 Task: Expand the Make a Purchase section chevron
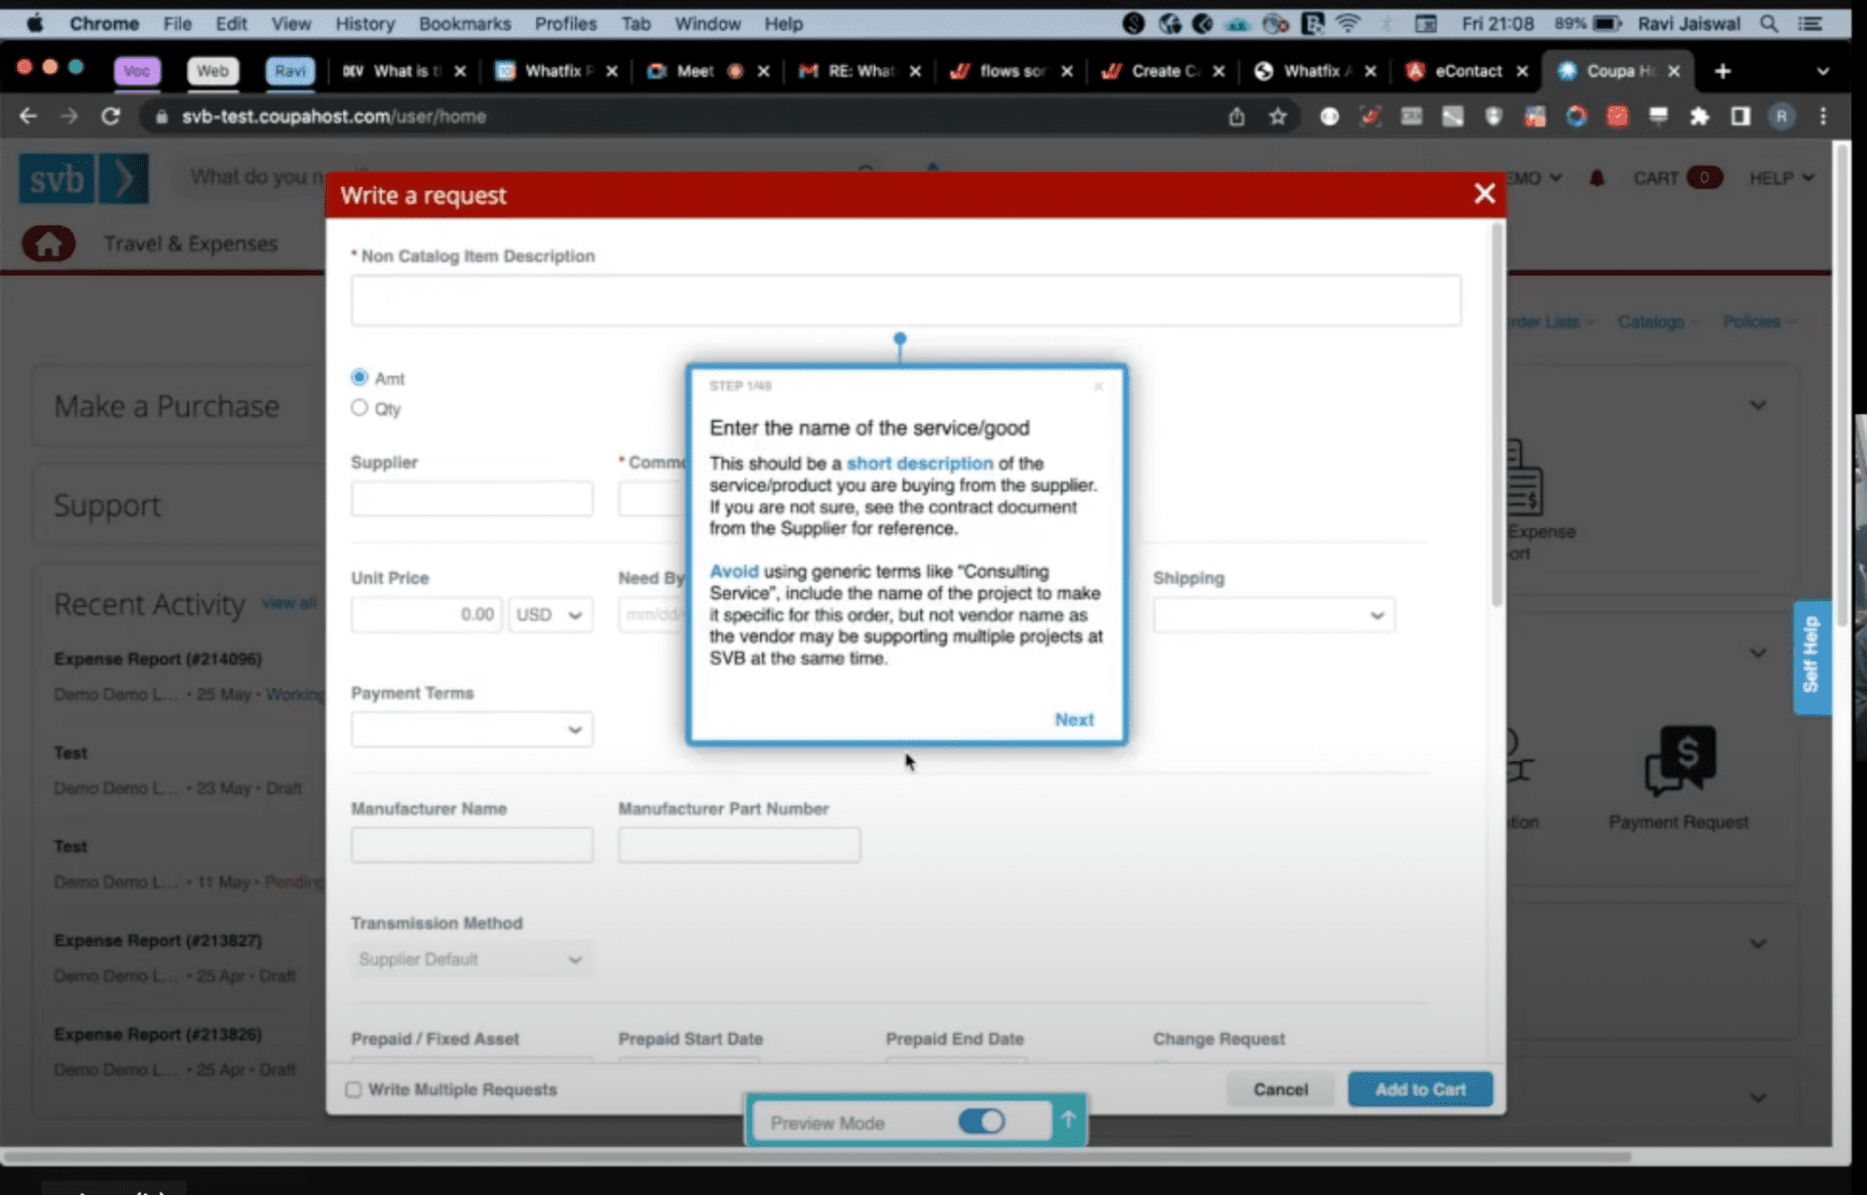tap(1758, 405)
